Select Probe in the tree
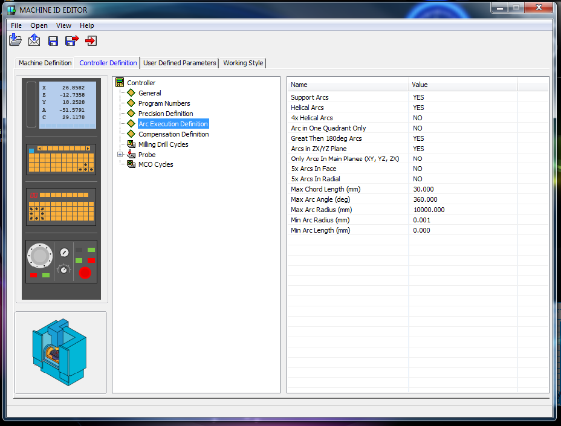Viewport: 561px width, 426px height. click(x=147, y=155)
